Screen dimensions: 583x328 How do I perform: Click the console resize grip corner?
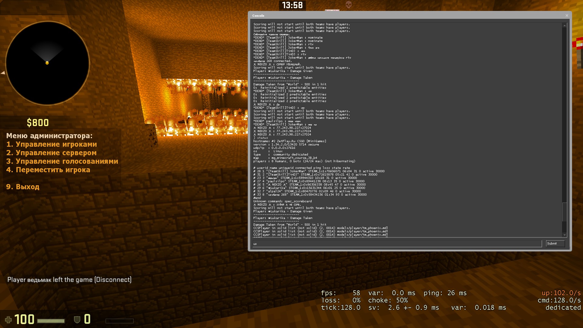point(570,249)
